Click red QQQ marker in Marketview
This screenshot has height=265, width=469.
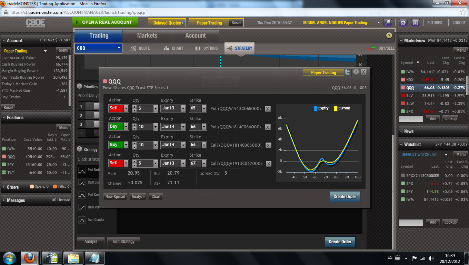click(x=402, y=88)
